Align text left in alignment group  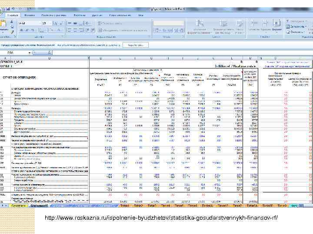69,30
